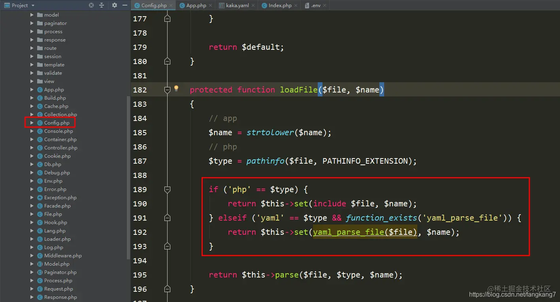Collapse the if block fold at line 189
Image resolution: width=560 pixels, height=302 pixels.
coord(167,190)
